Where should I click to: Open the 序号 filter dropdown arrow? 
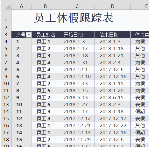[x=29, y=35]
